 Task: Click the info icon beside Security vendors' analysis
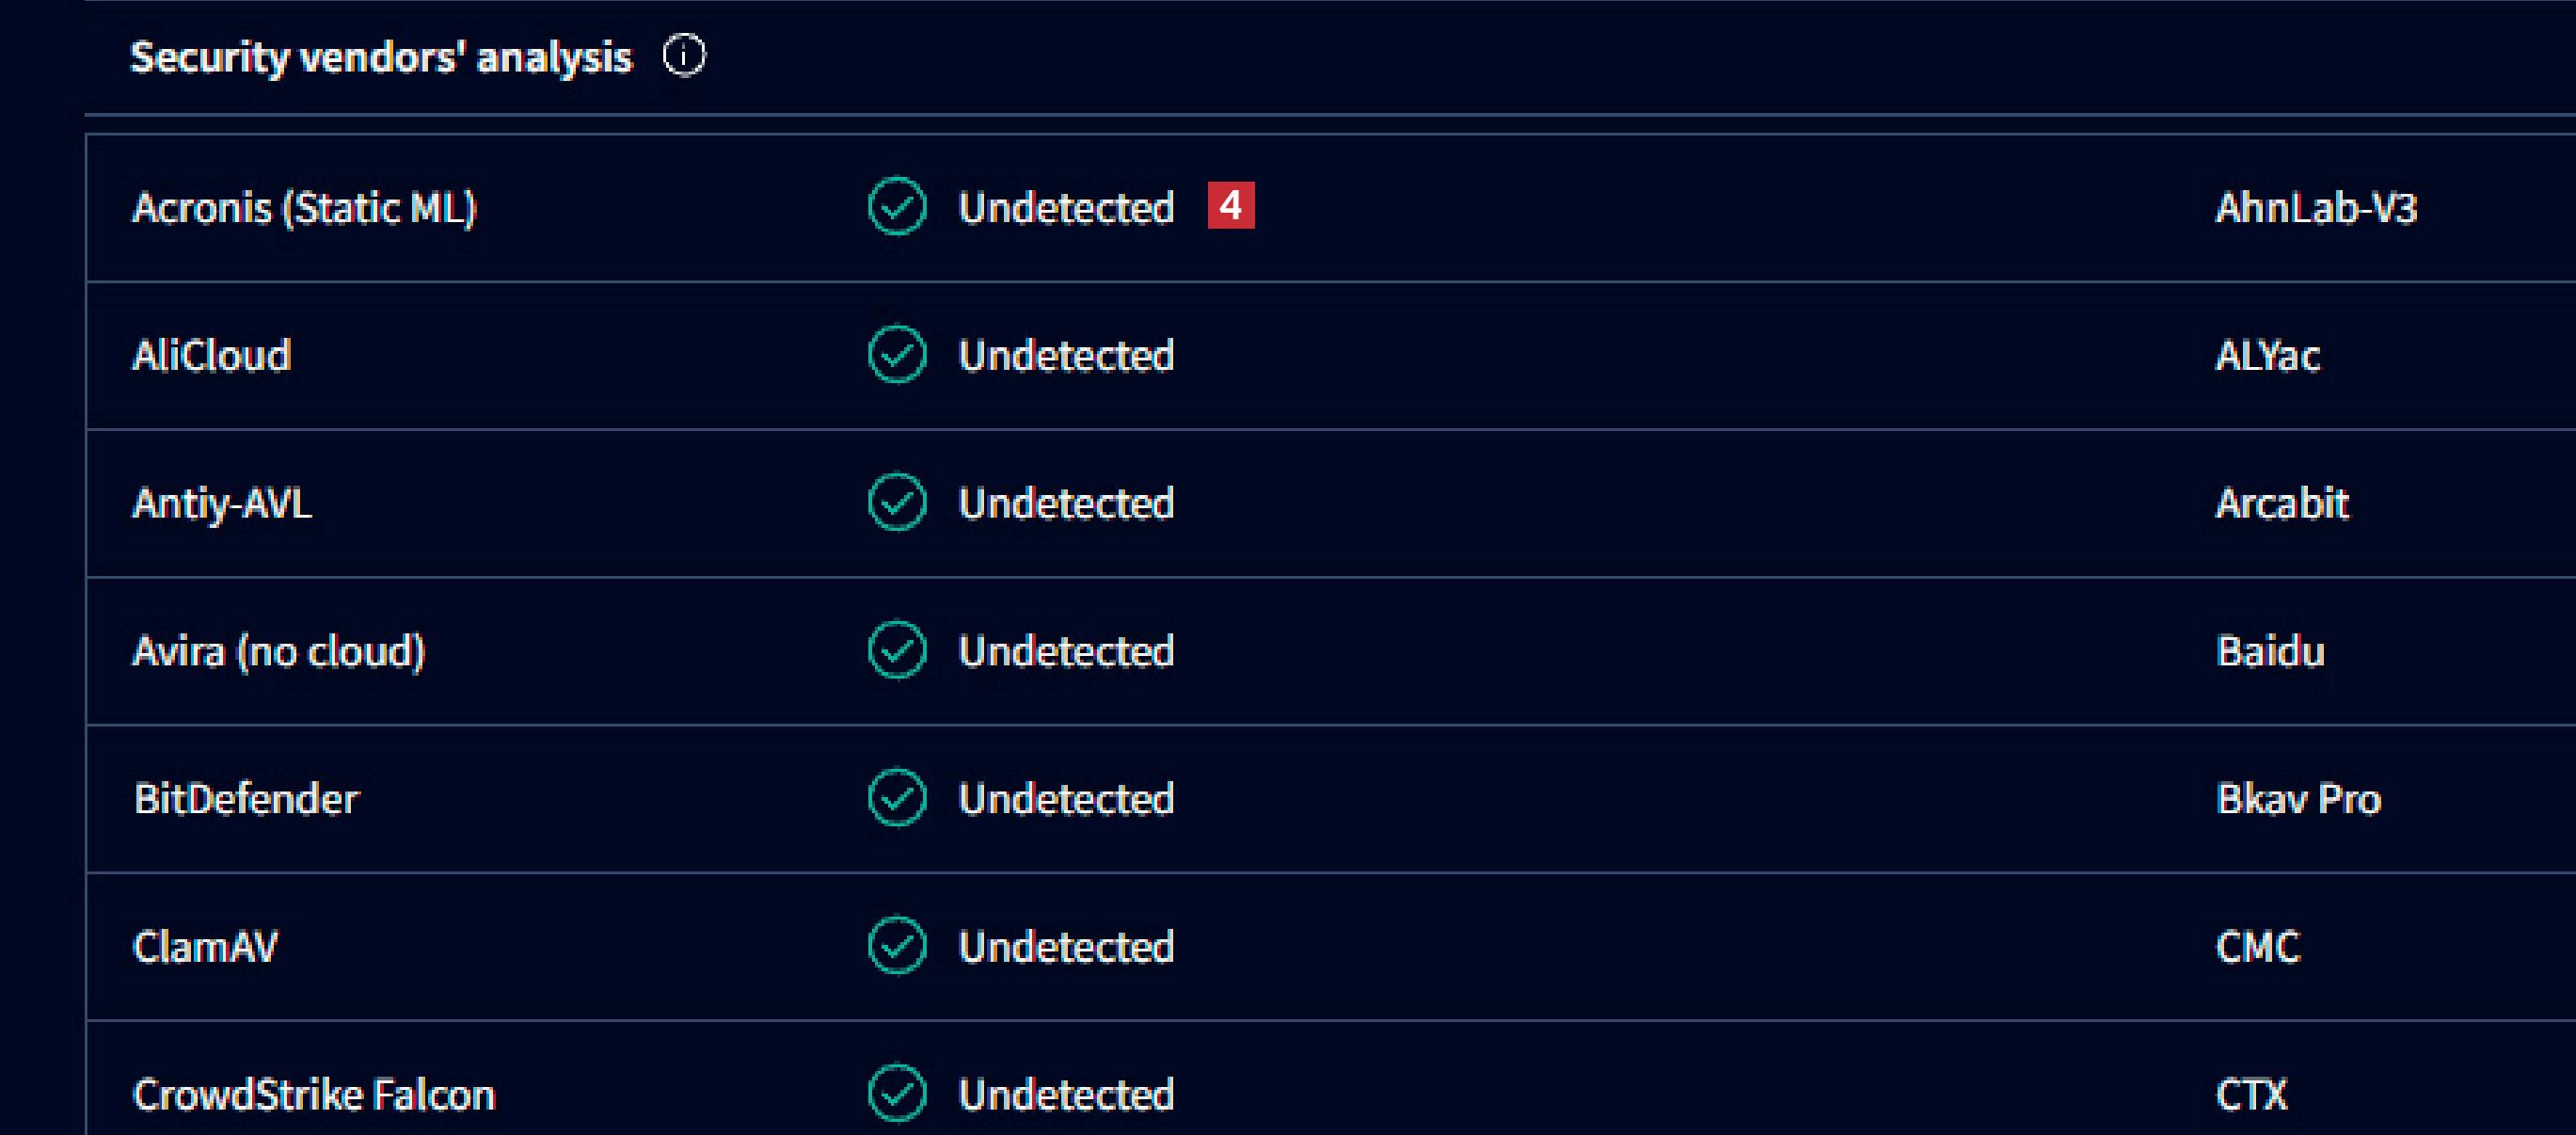684,56
